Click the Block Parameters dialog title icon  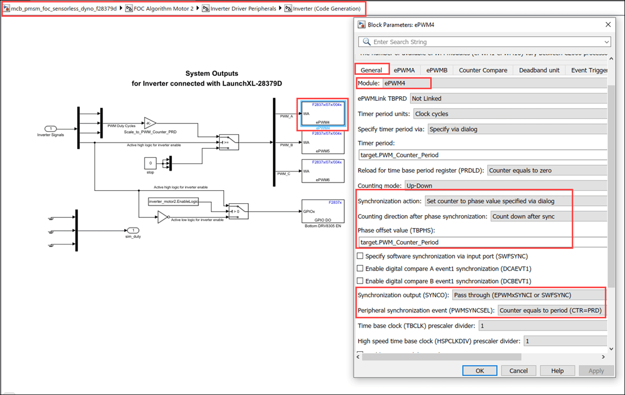[362, 25]
